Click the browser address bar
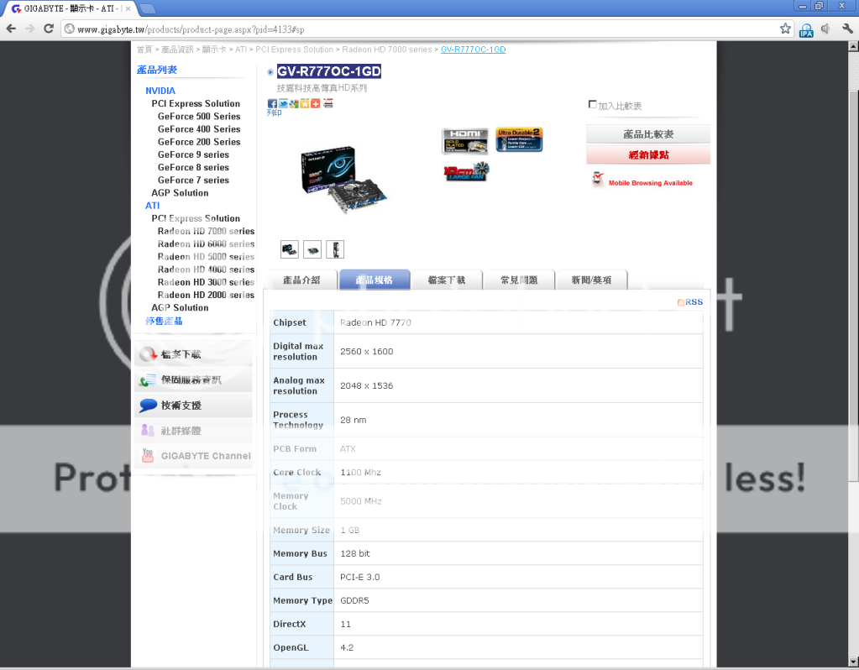Viewport: 859px width, 670px height. point(420,29)
